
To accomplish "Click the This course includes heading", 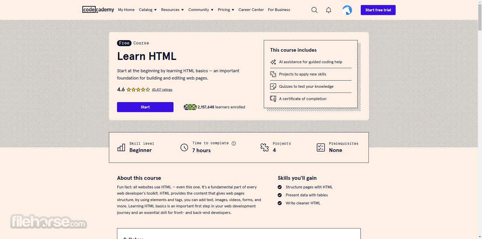I will pyautogui.click(x=293, y=50).
